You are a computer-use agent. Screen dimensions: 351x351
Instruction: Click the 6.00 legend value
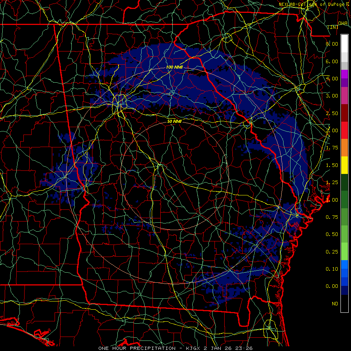click(x=332, y=61)
